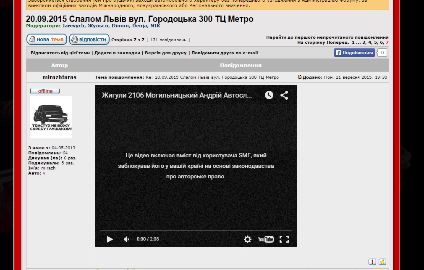Screen dimensions: 424x270
Task: Open moderator NIK profile
Action: (155, 26)
